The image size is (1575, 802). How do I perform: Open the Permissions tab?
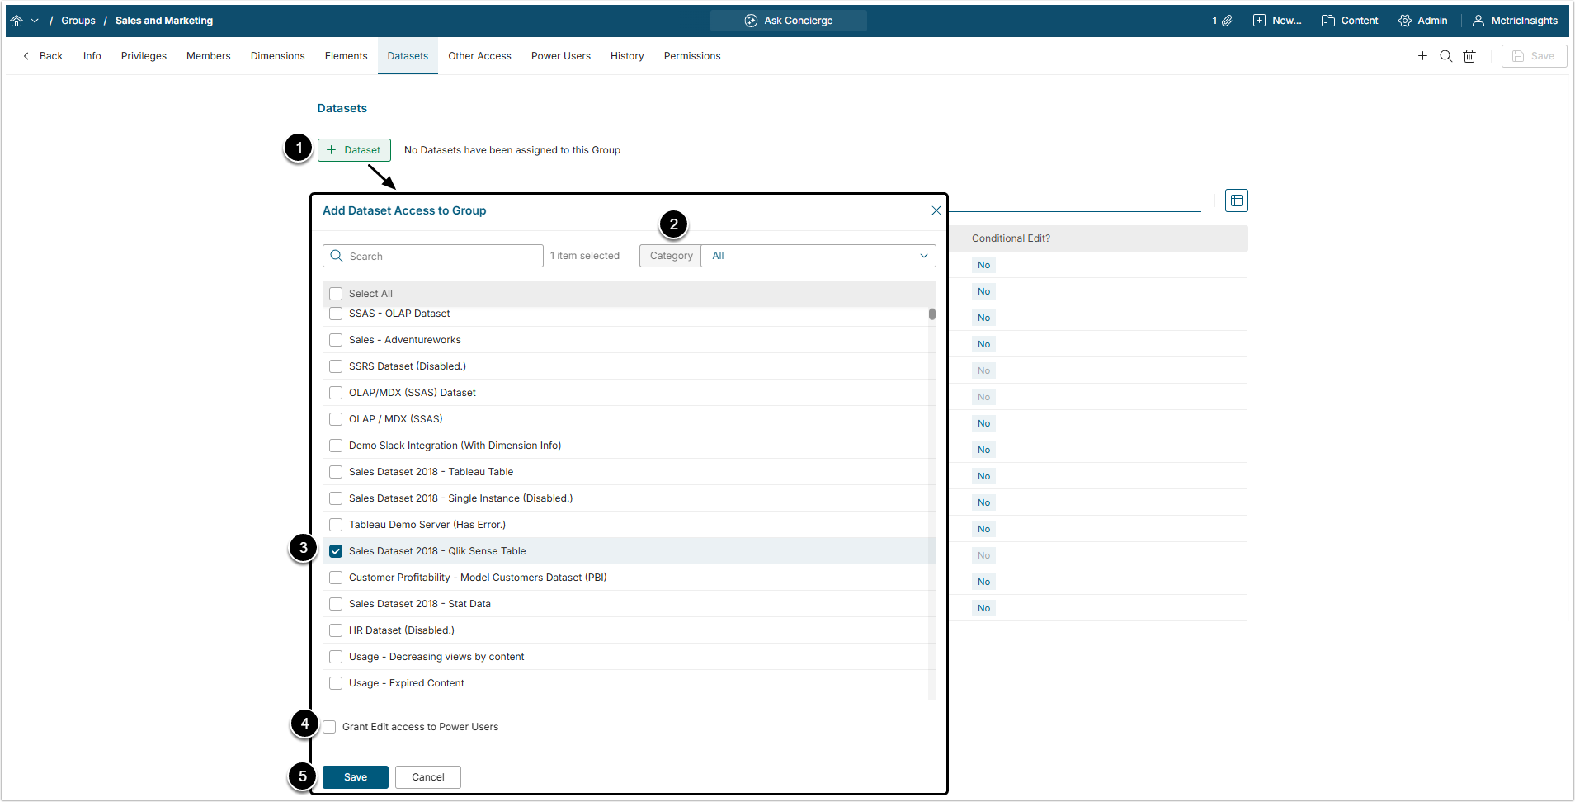tap(691, 56)
